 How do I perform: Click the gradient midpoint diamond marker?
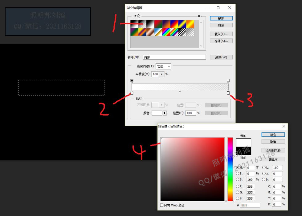180,91
